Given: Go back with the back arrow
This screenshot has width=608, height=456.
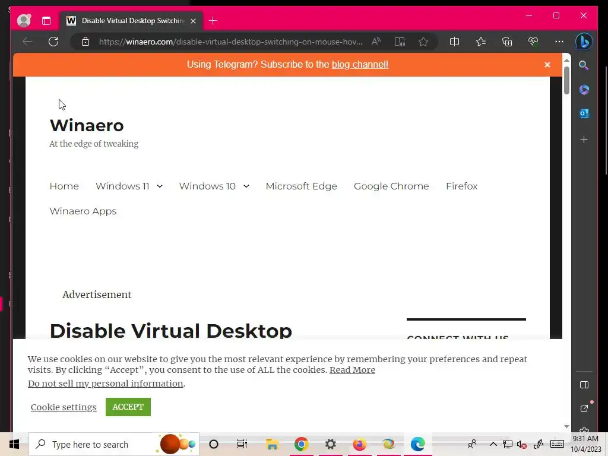Looking at the screenshot, I should point(27,42).
